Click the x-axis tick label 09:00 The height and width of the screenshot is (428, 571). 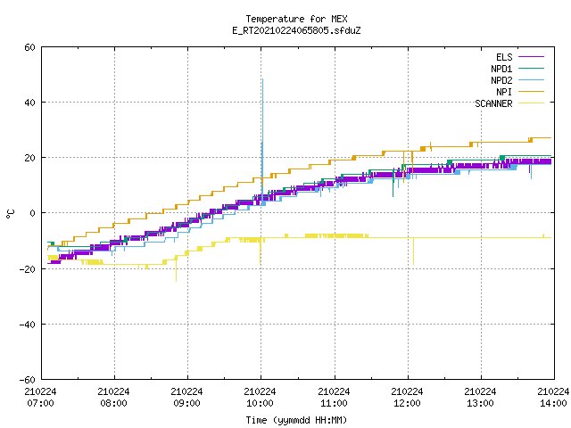tap(186, 403)
